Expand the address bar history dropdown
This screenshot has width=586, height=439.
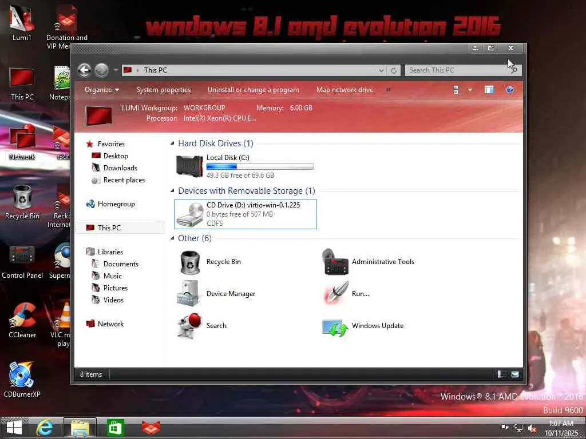(x=381, y=70)
